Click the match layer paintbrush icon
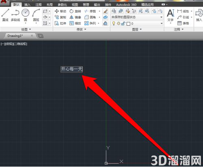203x167 pixels. (127, 11)
